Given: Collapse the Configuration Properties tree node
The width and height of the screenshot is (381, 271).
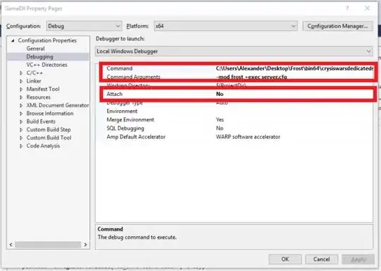Looking at the screenshot, I should (x=13, y=41).
